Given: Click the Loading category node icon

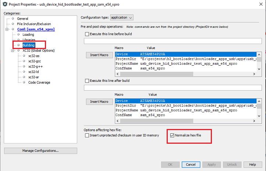Looking at the screenshot, I should pyautogui.click(x=19, y=34).
